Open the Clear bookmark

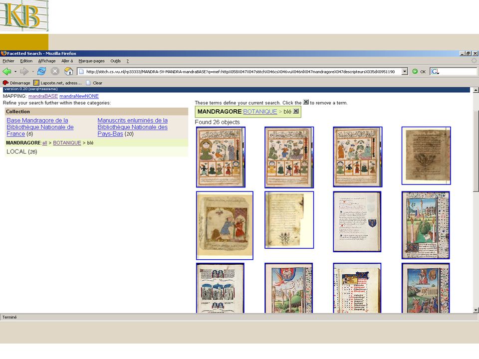(94, 83)
